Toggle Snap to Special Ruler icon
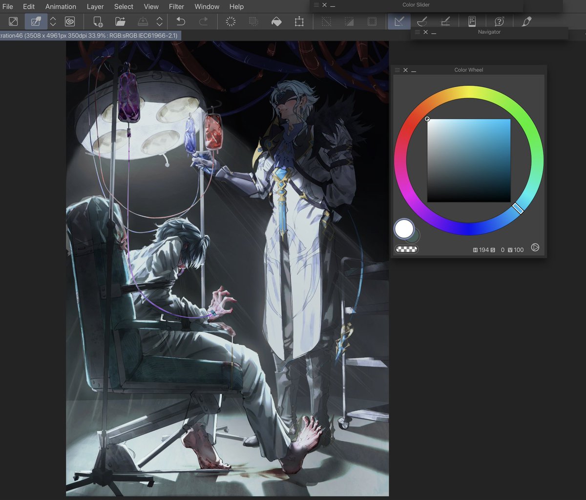Screen dimensions: 586x500 (x=422, y=21)
